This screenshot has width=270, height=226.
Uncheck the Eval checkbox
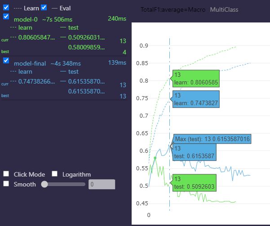coord(44,7)
